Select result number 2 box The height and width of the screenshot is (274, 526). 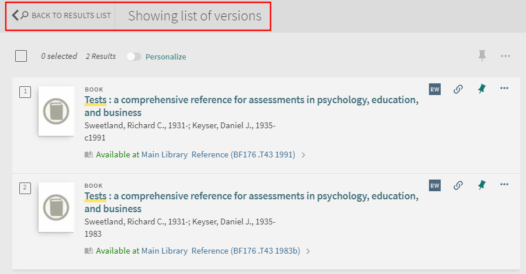(25, 188)
